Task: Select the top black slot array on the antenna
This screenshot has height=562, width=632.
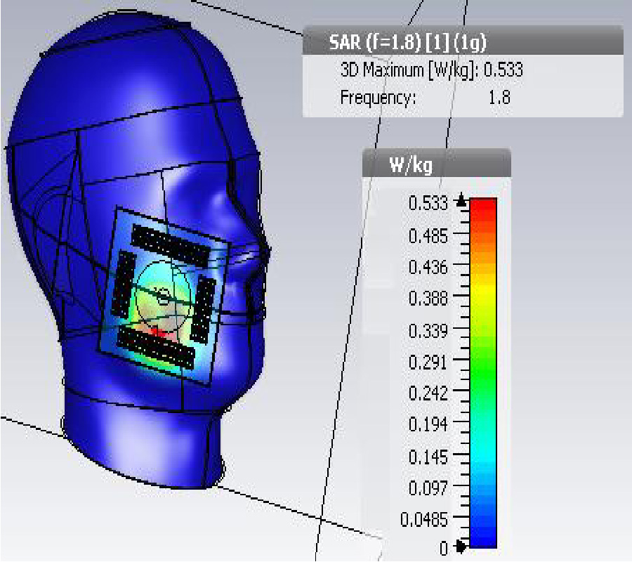Action: (x=172, y=244)
